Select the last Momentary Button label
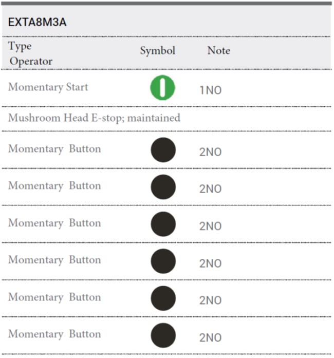This screenshot has height=358, width=334. pos(54,334)
